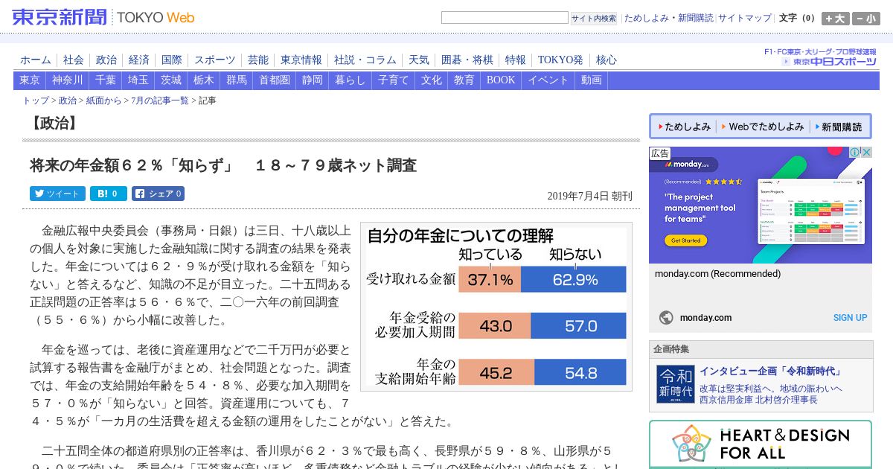Open the 囲碁・将棋 section
This screenshot has width=893, height=469.
coord(467,60)
